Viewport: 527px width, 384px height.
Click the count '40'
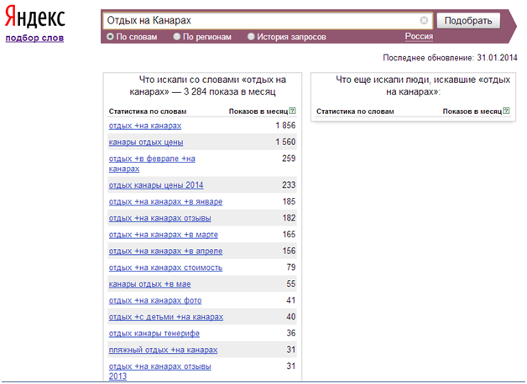[x=291, y=317]
